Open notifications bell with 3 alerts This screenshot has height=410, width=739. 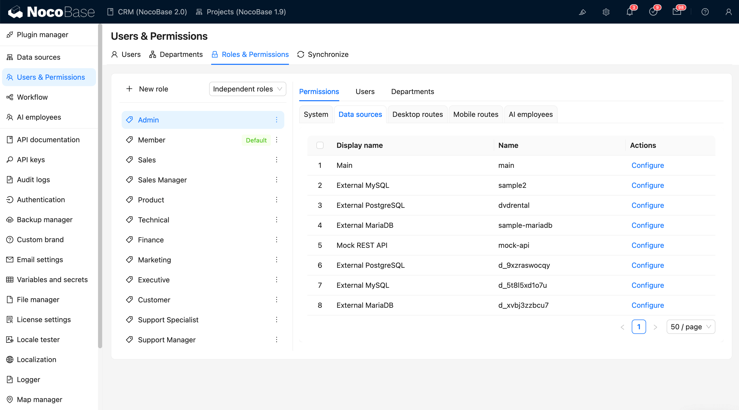[629, 12]
